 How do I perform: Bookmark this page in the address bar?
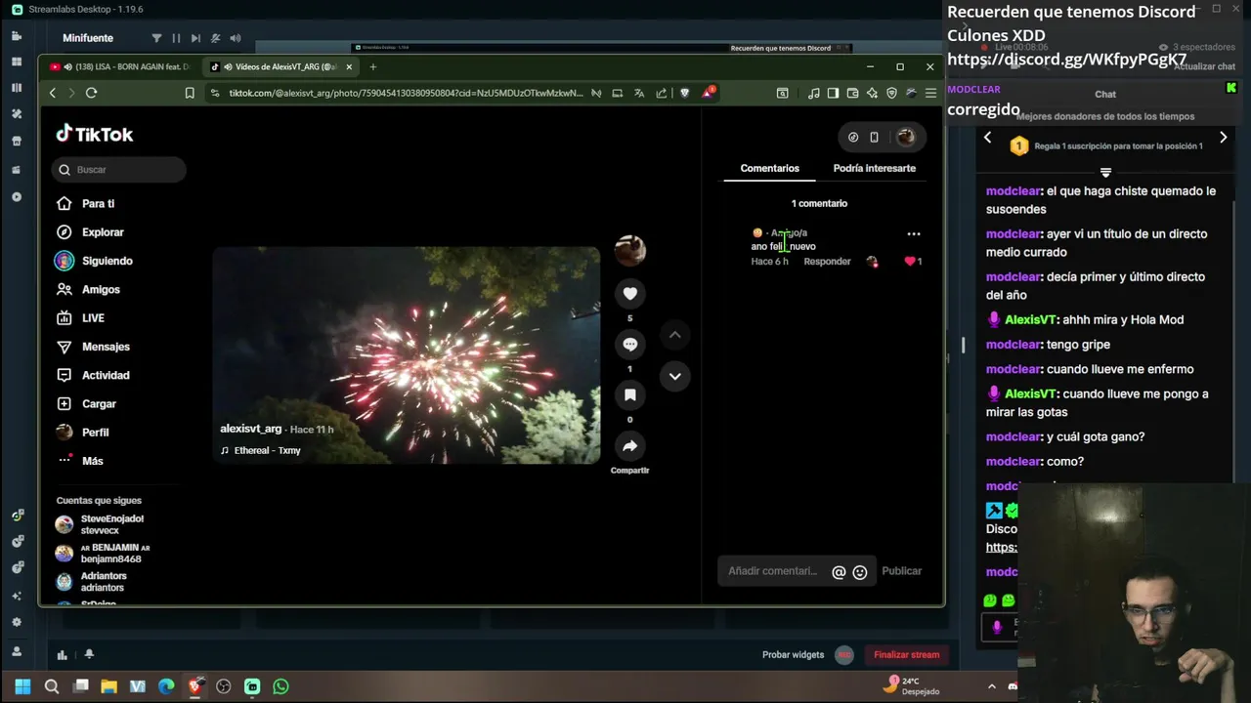(190, 93)
